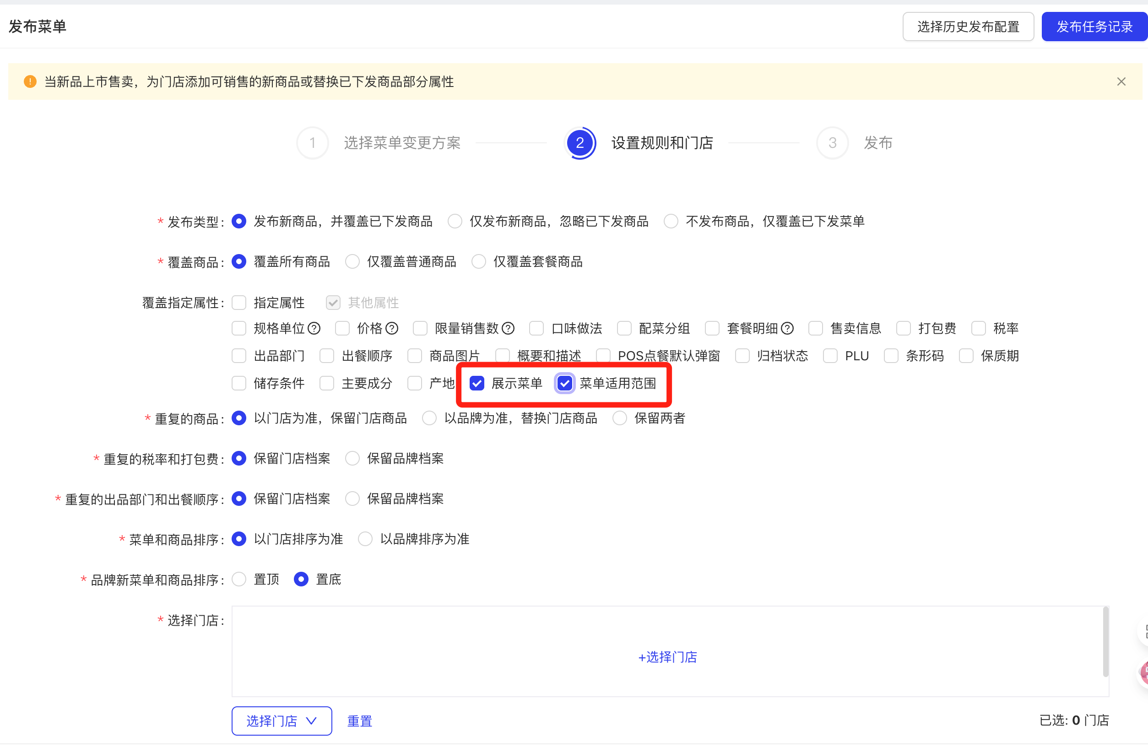Click help icon next to 规格单位
This screenshot has width=1148, height=748.
click(x=314, y=329)
